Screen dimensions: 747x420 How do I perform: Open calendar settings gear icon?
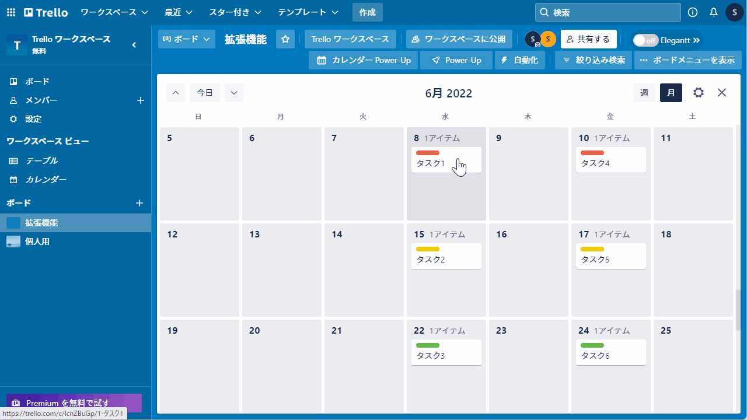699,93
